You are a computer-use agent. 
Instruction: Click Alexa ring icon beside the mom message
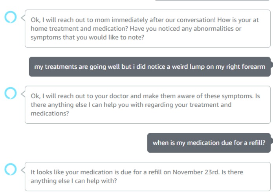[x=11, y=17]
